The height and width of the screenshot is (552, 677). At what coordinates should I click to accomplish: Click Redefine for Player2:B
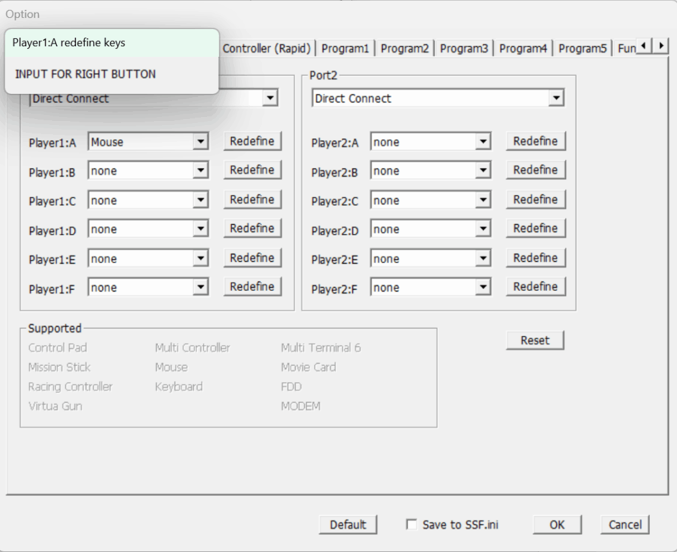[536, 171]
